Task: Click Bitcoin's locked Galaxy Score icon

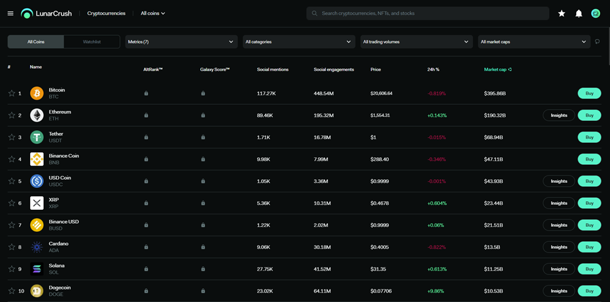Action: pos(203,93)
